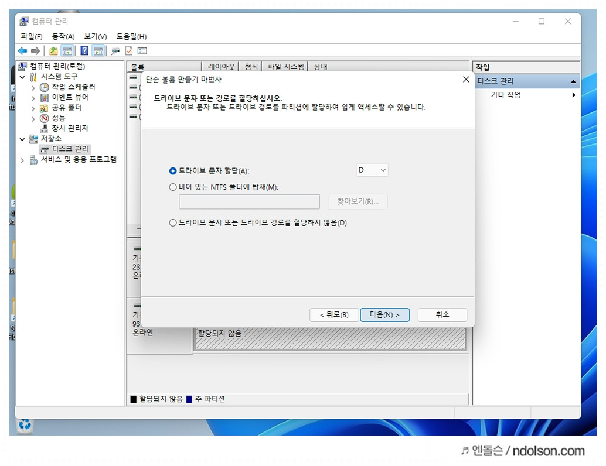Click the 볼륨 column header
This screenshot has width=606, height=466.
(164, 67)
